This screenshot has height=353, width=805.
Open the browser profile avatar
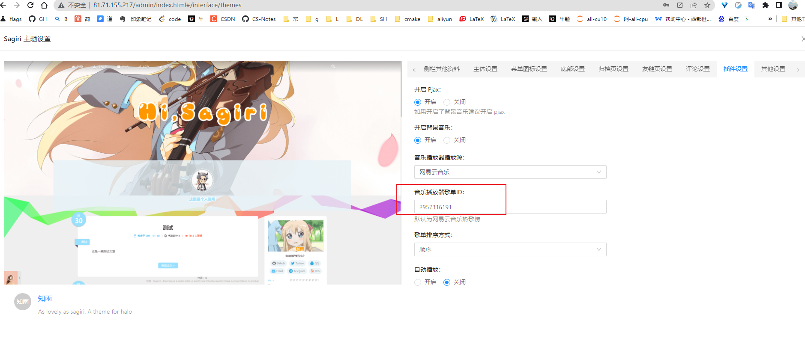793,5
